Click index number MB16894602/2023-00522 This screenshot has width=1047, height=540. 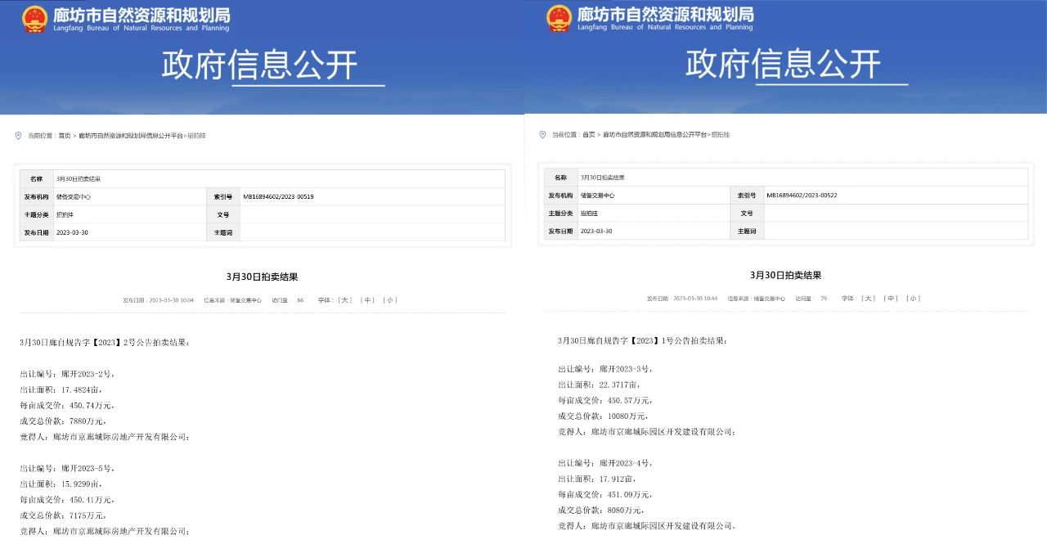point(802,196)
